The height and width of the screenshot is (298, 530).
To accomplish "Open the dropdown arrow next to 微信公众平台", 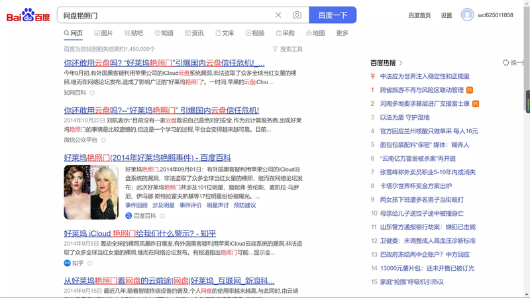I will 103,140.
